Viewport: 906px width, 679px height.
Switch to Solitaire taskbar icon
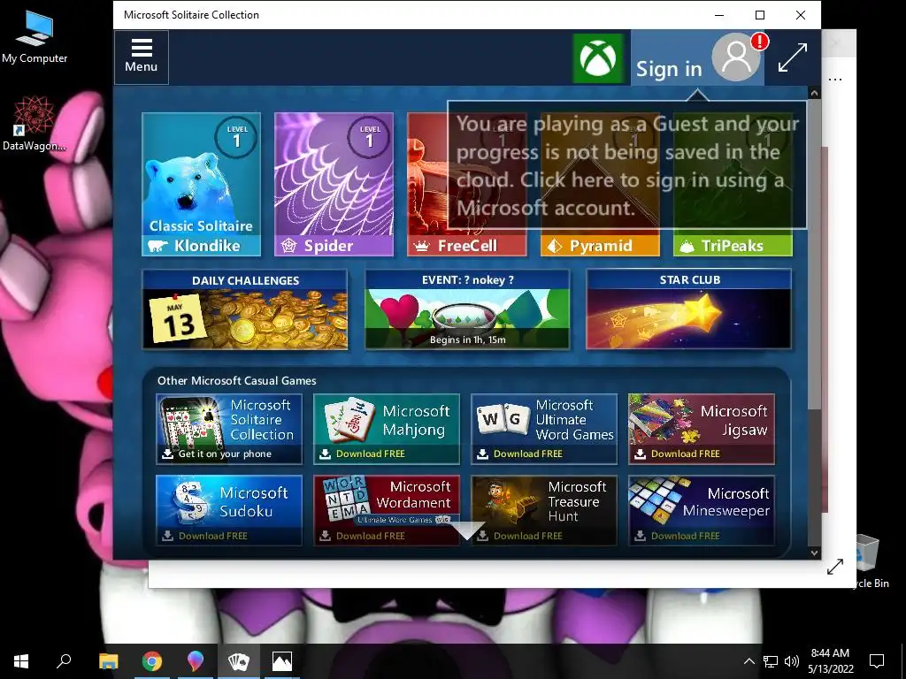(239, 661)
